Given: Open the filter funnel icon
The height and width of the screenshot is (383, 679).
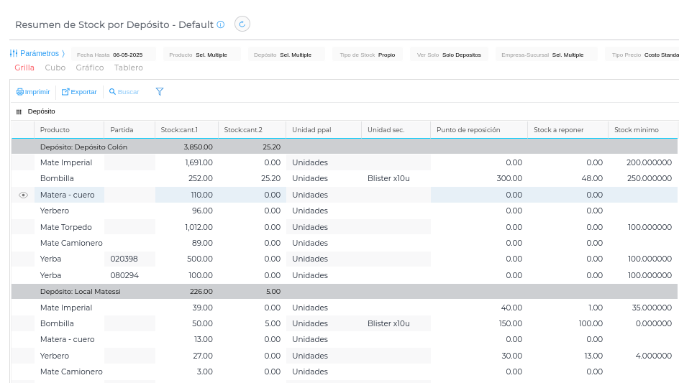Looking at the screenshot, I should [160, 92].
